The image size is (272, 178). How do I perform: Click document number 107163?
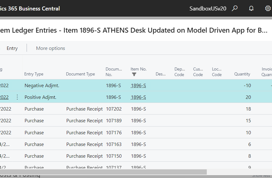pyautogui.click(x=114, y=144)
